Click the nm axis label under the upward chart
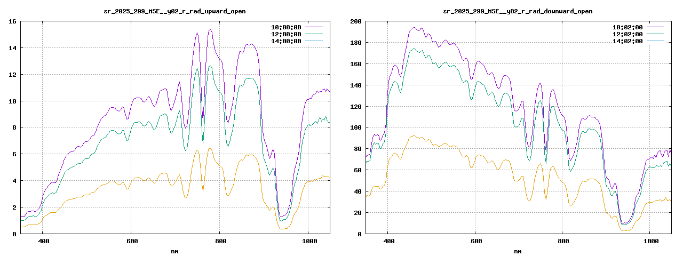683x256 pixels. point(174,251)
